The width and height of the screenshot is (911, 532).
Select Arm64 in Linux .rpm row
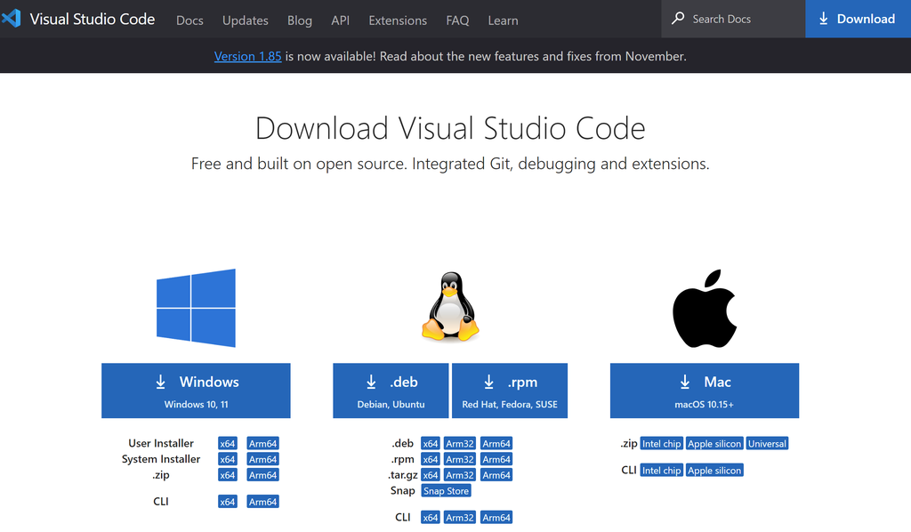(496, 459)
